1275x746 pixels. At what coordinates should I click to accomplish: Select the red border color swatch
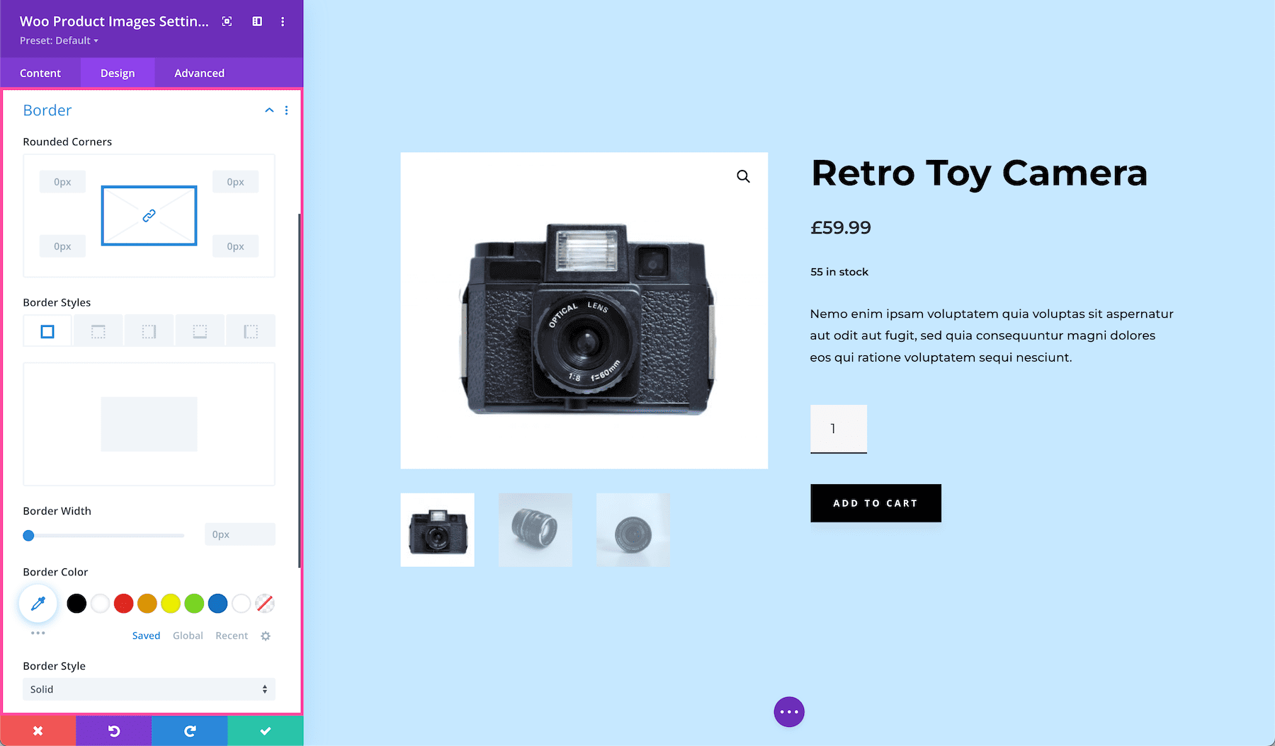point(123,603)
